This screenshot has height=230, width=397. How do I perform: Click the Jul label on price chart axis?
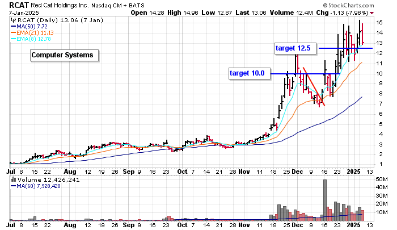tap(10, 172)
